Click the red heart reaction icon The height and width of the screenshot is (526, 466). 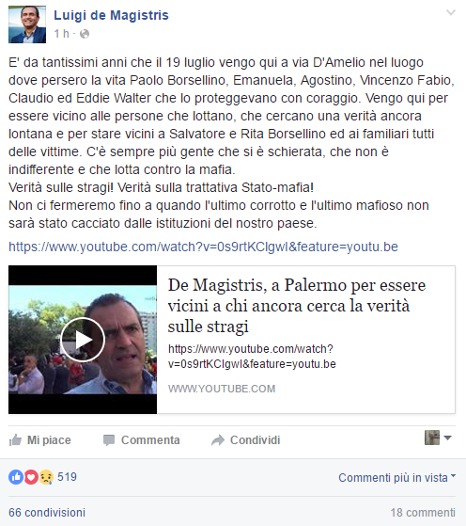pos(31,477)
